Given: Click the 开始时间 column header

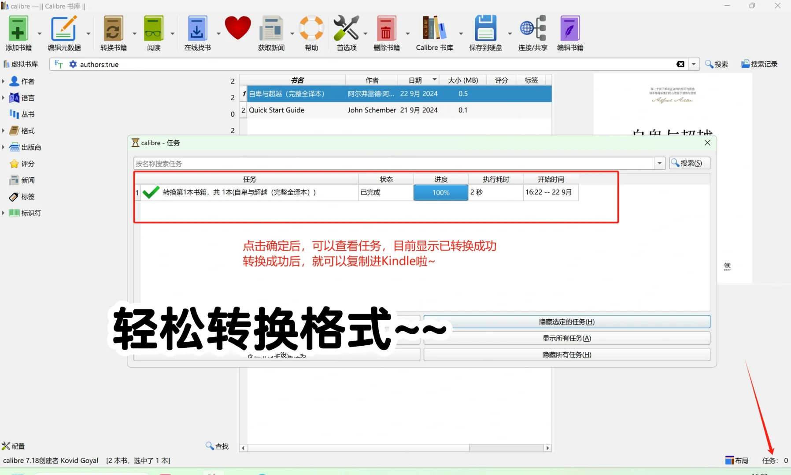Looking at the screenshot, I should click(x=551, y=179).
